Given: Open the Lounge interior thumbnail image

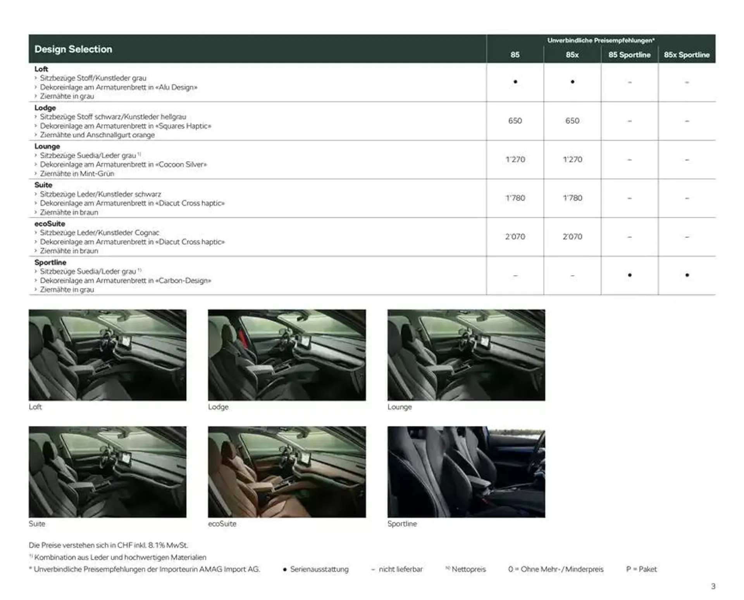Looking at the screenshot, I should [x=466, y=355].
